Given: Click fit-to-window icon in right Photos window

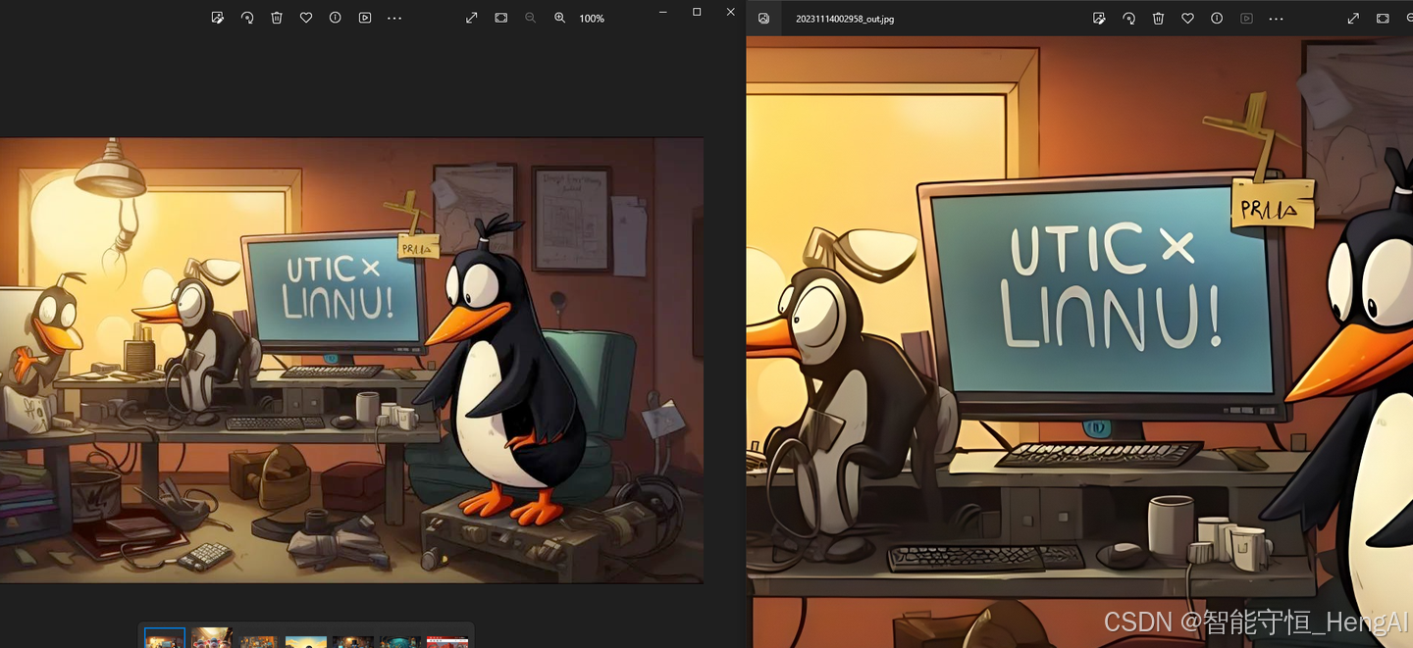Looking at the screenshot, I should pyautogui.click(x=1383, y=18).
